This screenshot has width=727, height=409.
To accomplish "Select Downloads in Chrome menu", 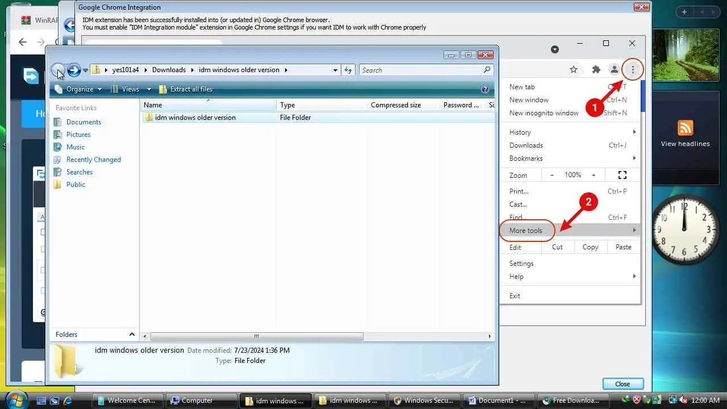I will pyautogui.click(x=570, y=145).
